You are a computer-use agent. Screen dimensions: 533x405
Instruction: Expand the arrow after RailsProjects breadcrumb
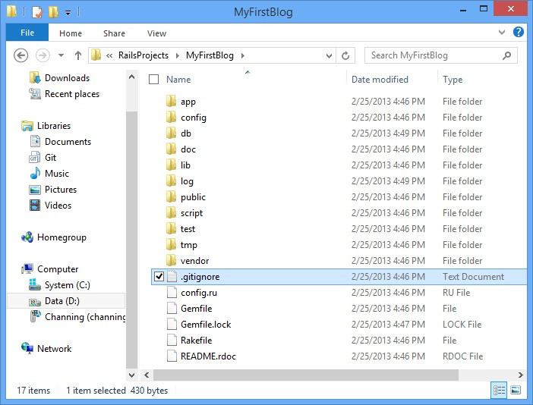click(x=178, y=55)
